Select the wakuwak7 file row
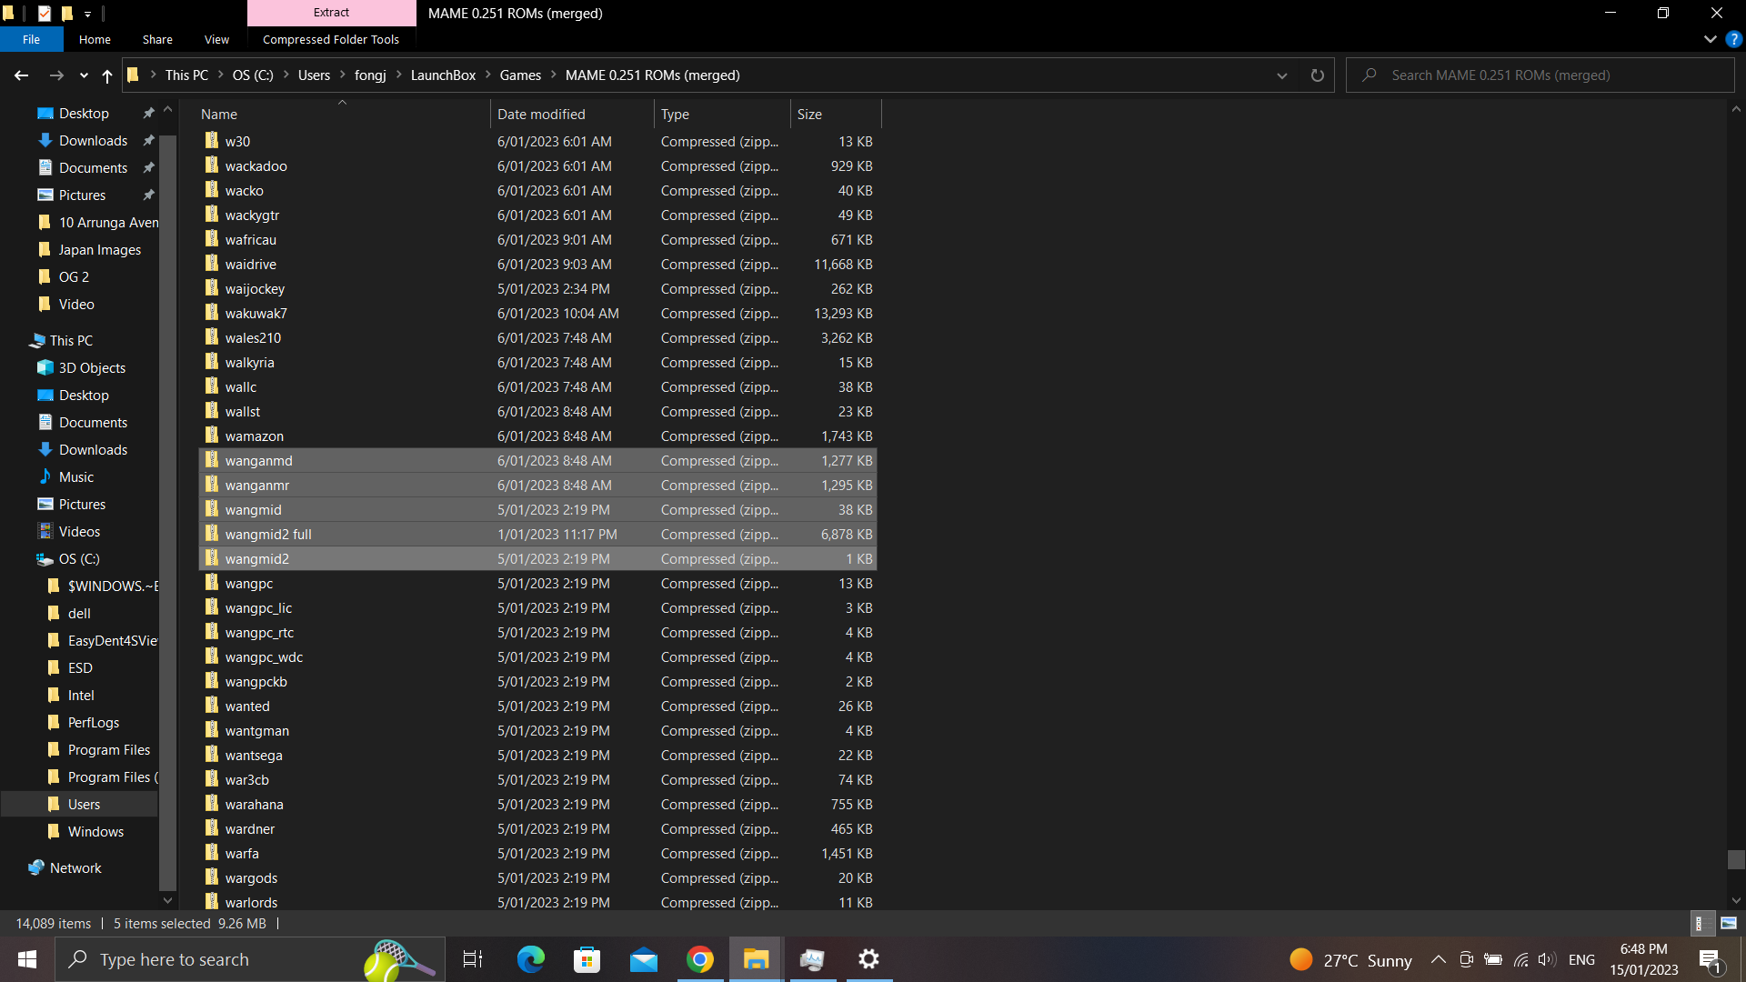Viewport: 1746px width, 982px height. (x=537, y=314)
